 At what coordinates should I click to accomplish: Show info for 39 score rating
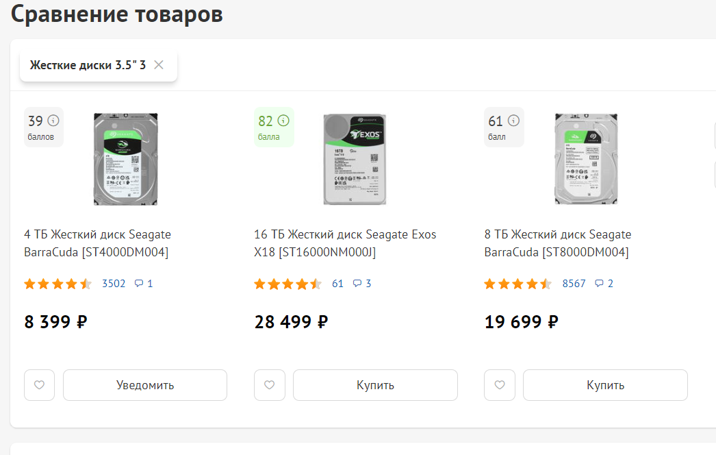click(x=53, y=121)
